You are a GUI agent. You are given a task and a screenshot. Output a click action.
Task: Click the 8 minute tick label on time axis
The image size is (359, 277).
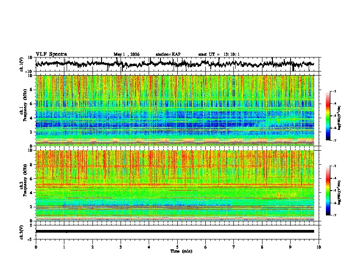pos(262,247)
